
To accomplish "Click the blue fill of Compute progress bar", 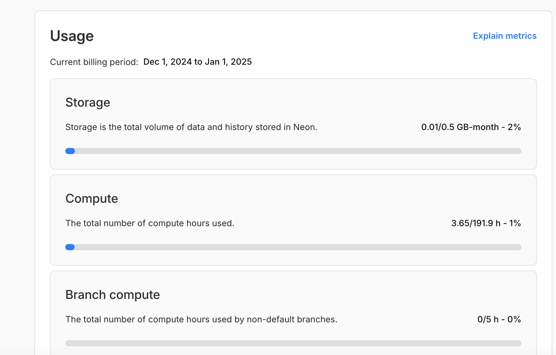I will click(70, 247).
